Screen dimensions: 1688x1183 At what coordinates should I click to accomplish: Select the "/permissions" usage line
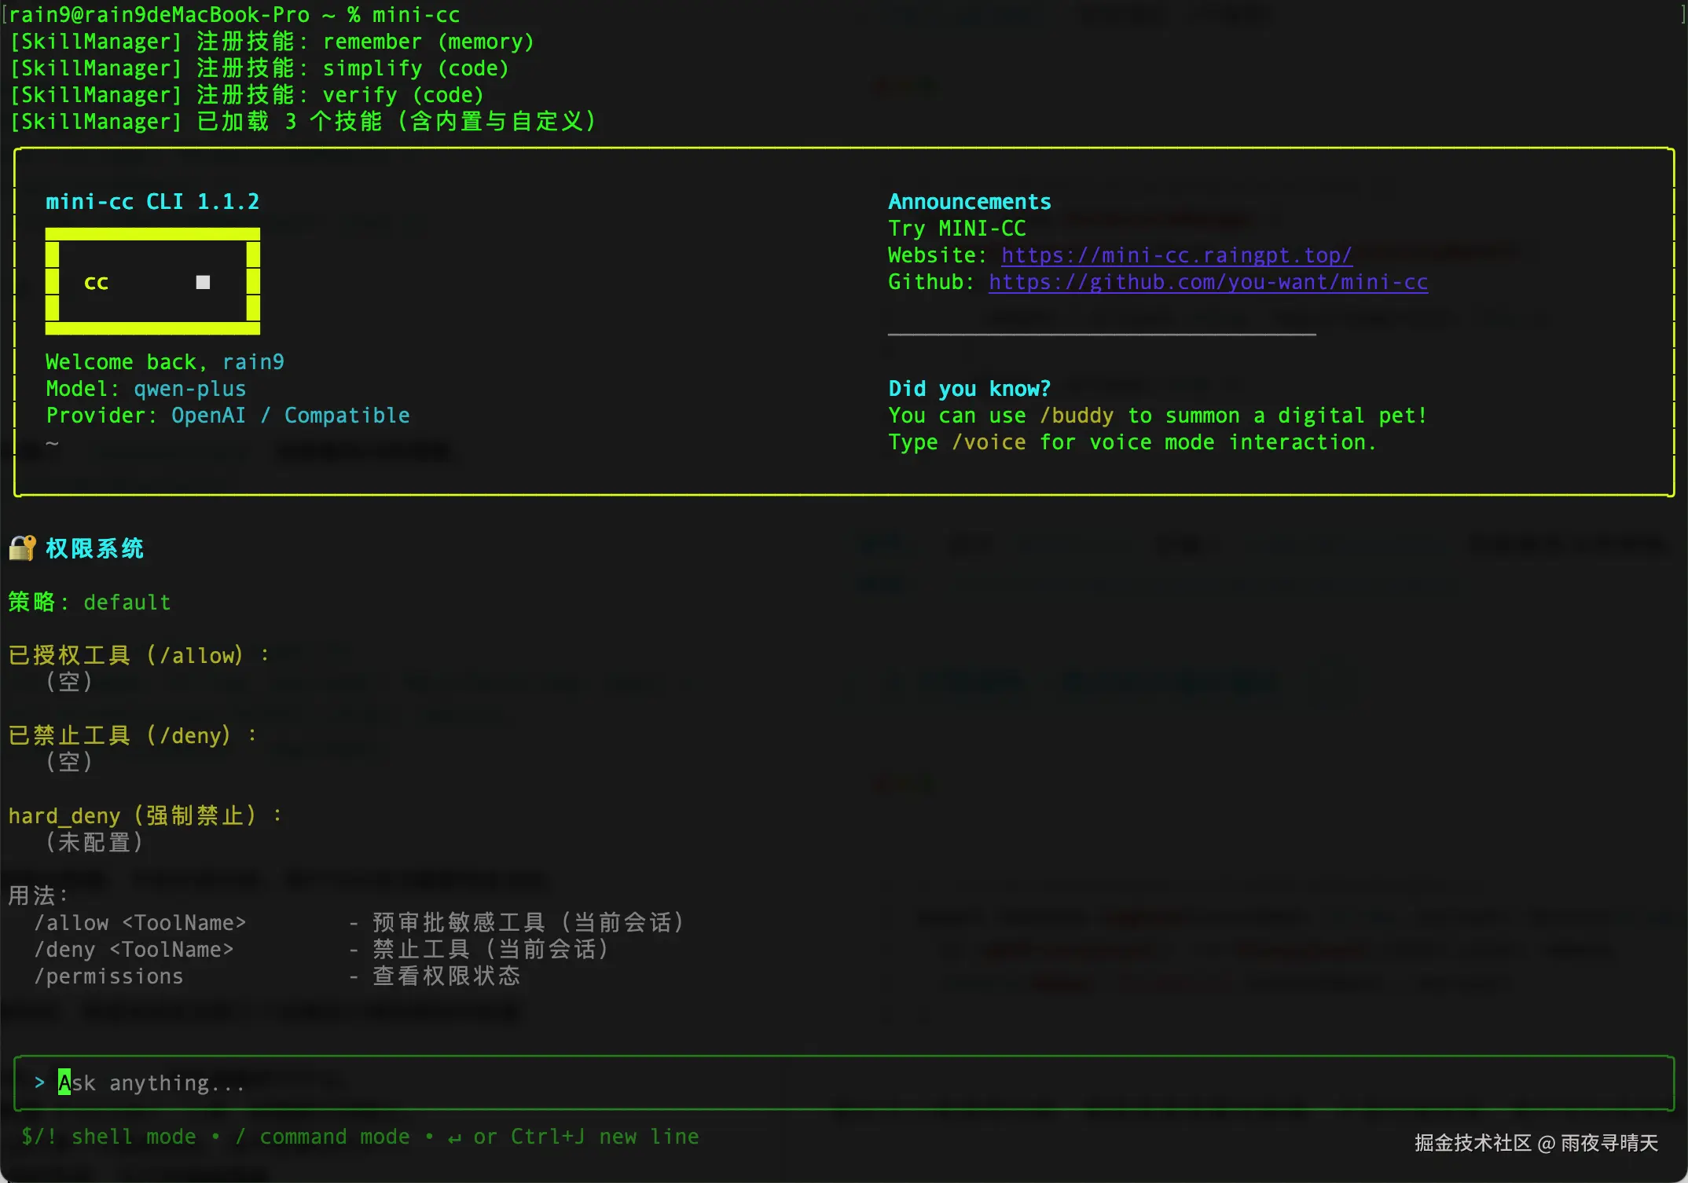(x=277, y=976)
